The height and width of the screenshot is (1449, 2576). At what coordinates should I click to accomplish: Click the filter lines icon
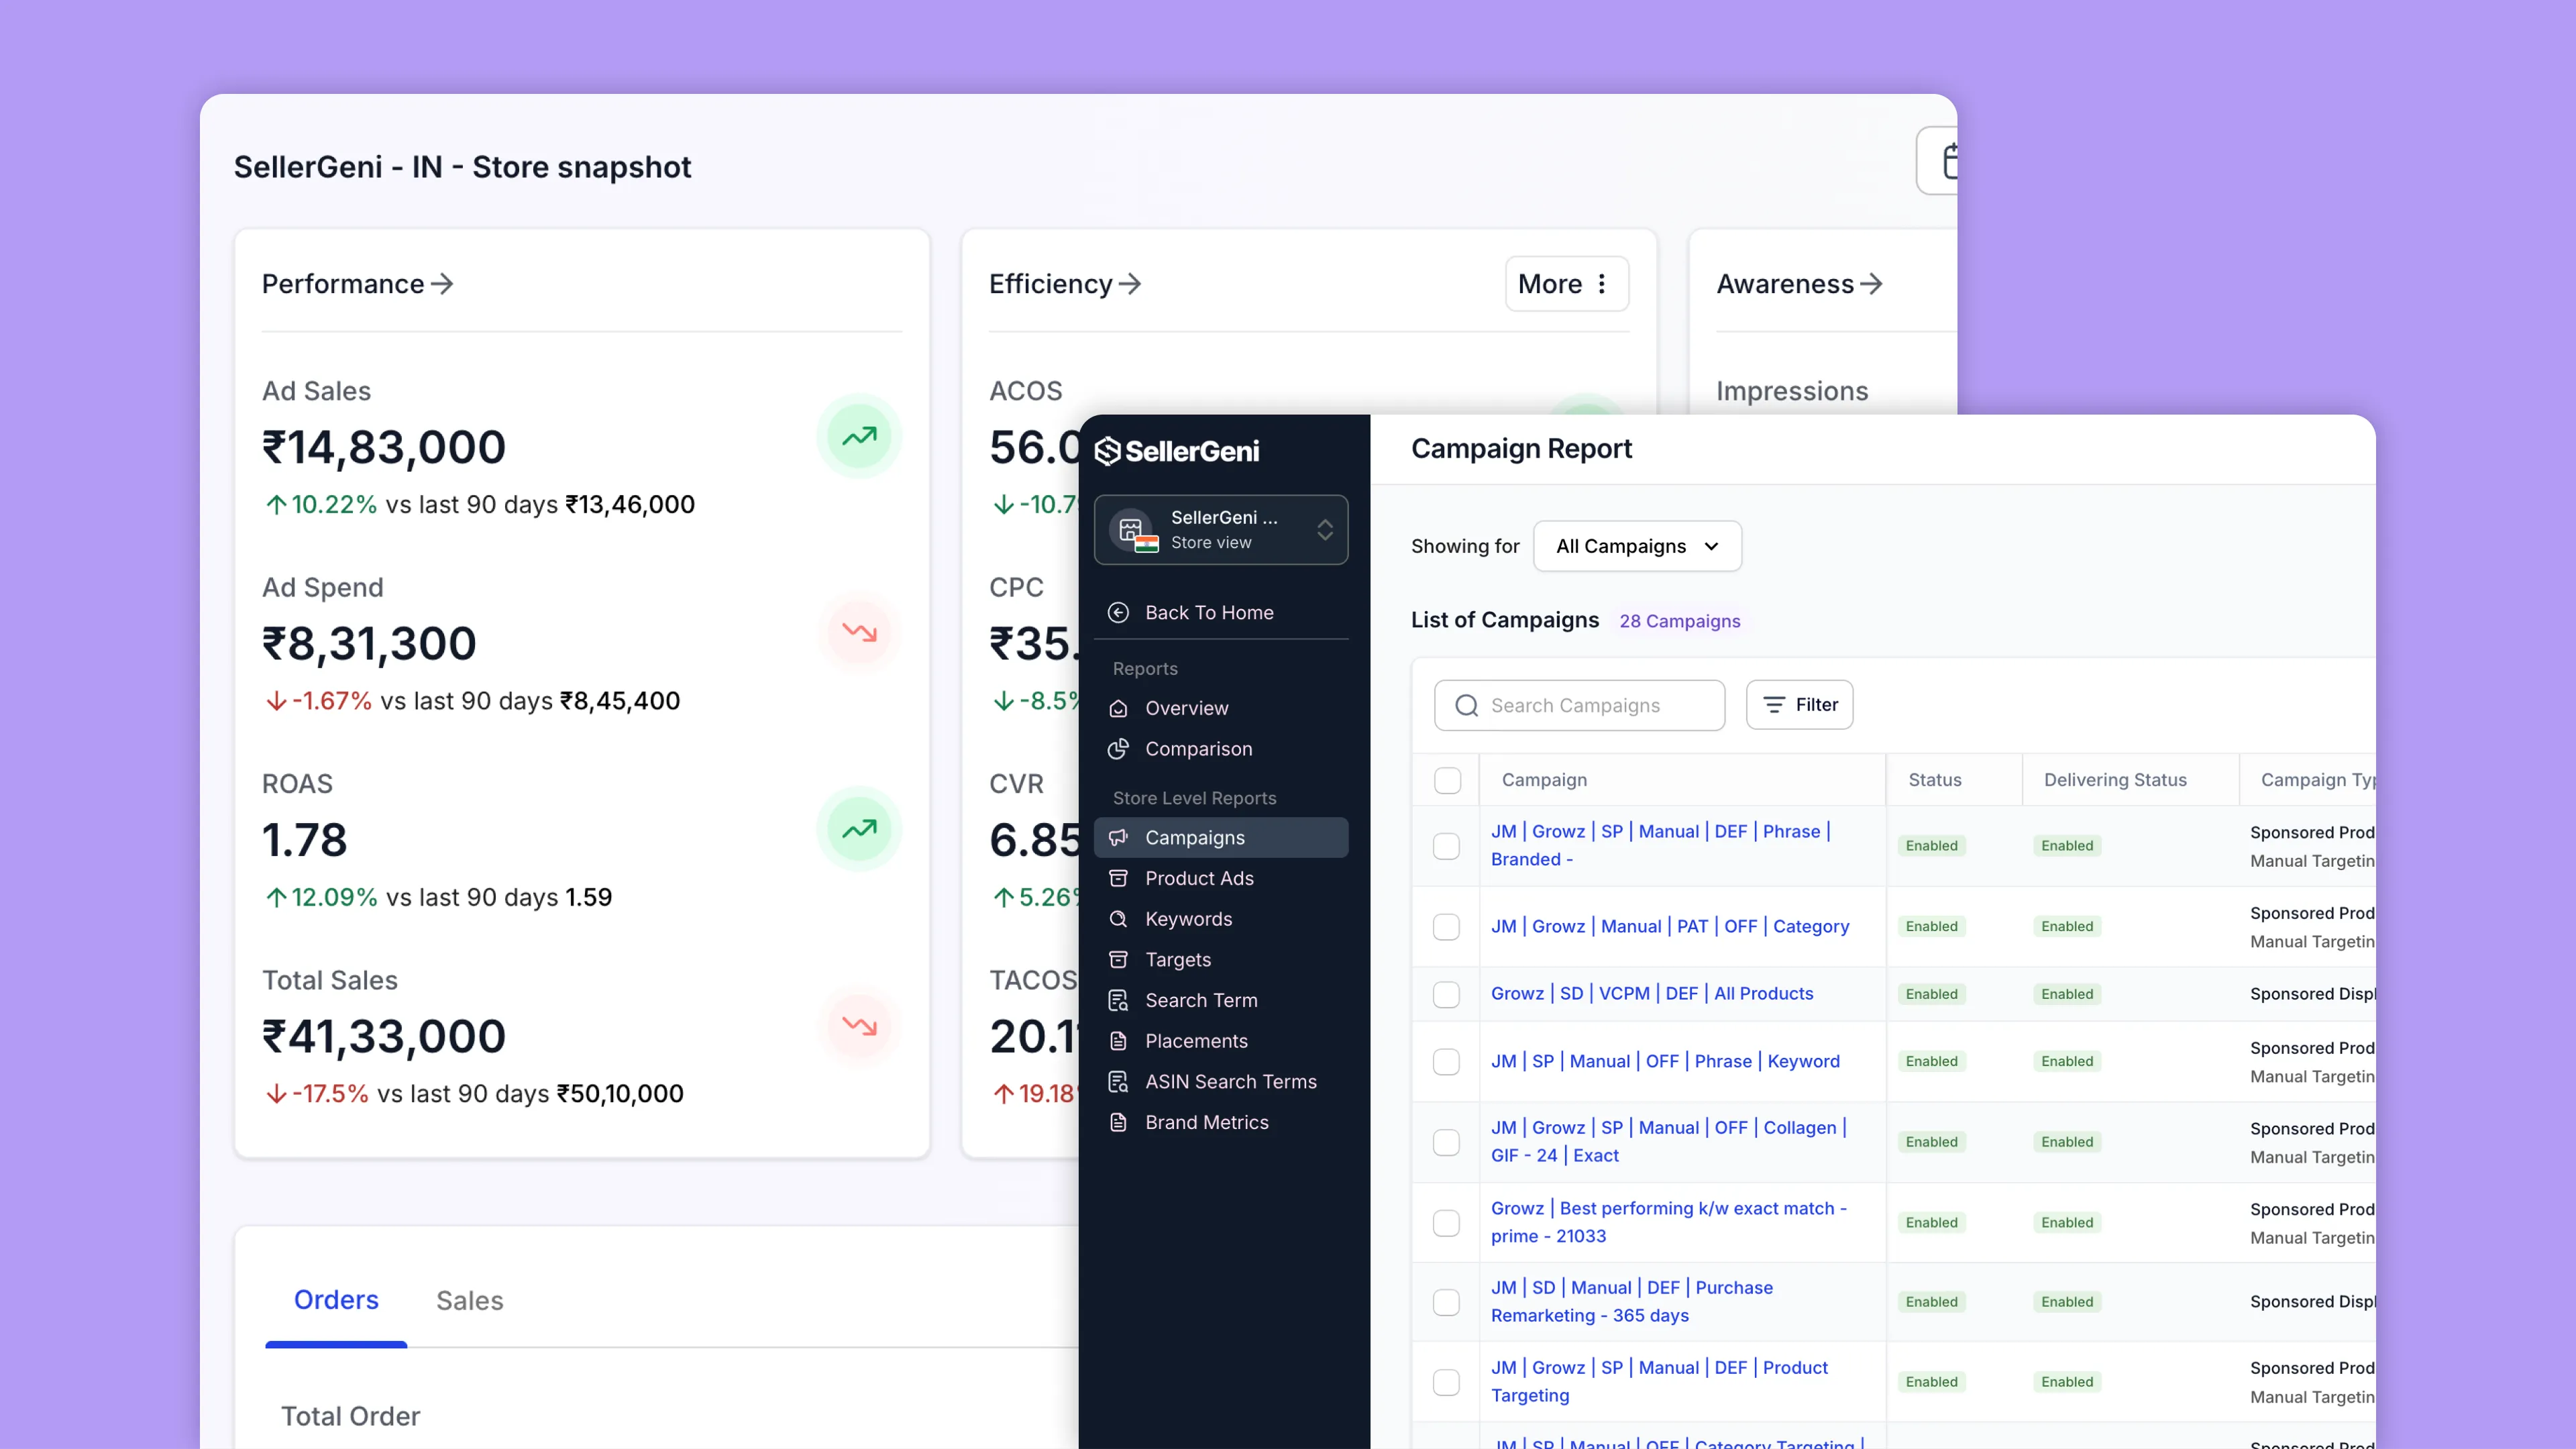pyautogui.click(x=1774, y=705)
